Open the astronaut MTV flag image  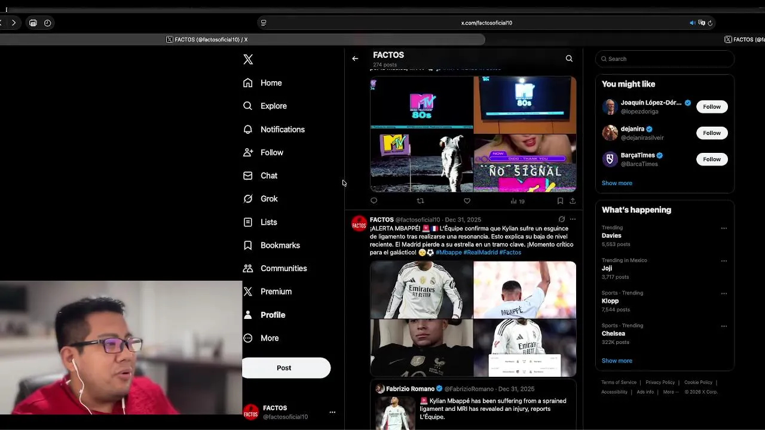[x=421, y=162]
